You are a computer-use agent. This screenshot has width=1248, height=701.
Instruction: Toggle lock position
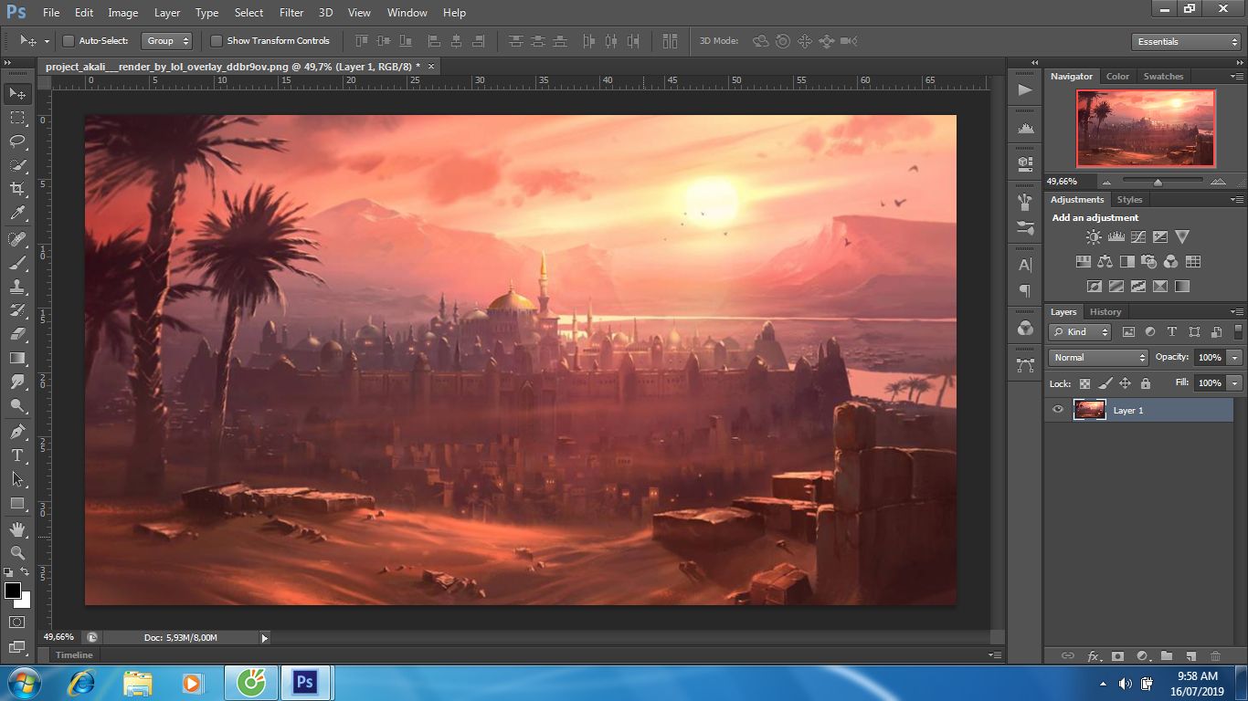point(1126,384)
